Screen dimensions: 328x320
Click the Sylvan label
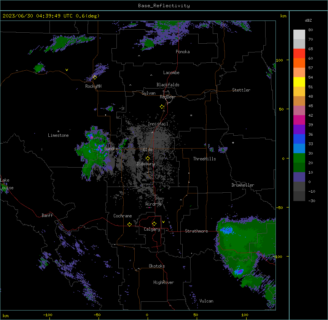click(x=148, y=93)
